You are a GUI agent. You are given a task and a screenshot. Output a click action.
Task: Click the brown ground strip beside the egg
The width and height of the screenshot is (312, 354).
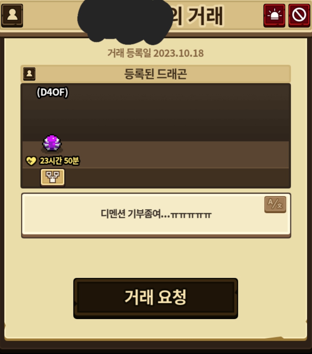tap(176, 155)
